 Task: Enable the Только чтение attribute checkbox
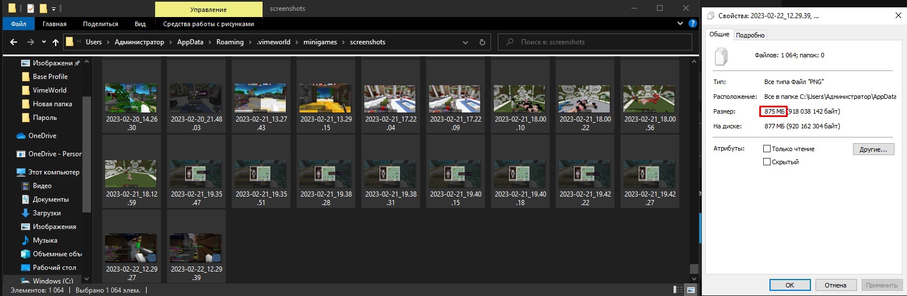(x=767, y=149)
